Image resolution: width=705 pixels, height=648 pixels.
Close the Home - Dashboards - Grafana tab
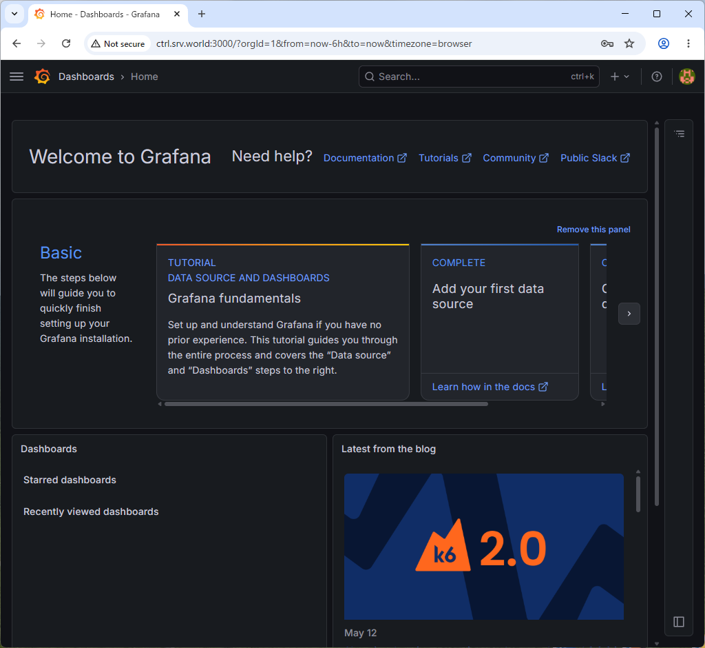[x=177, y=14]
